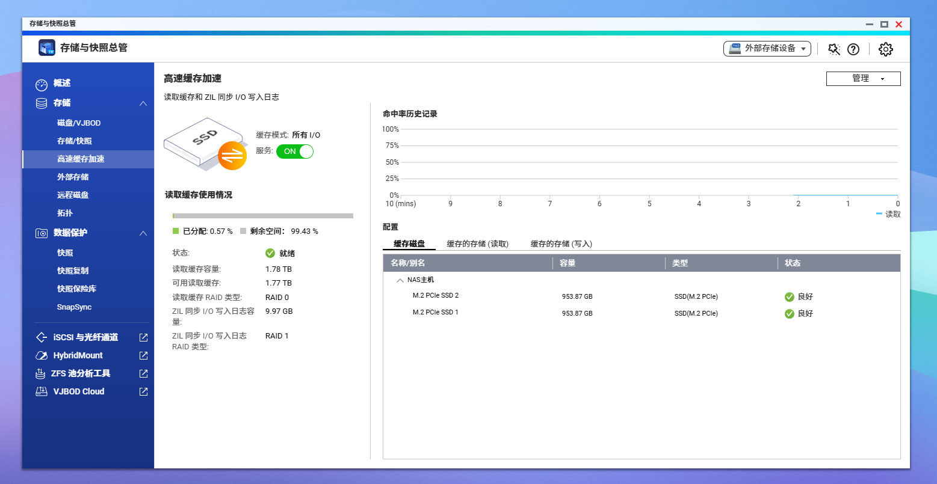Switch to 缓存的存储 (读取) tab
937x484 pixels.
click(x=477, y=244)
